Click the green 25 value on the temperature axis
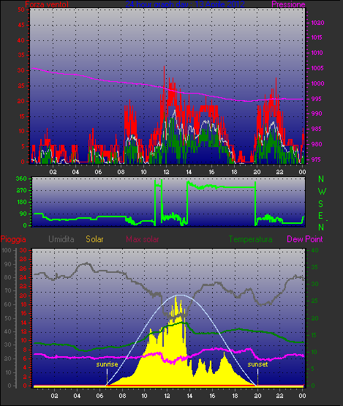Image resolution: width=343 pixels, height=406 pixels. coord(314,301)
